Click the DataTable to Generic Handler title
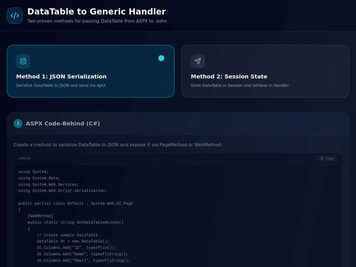Viewport: 356px width, 267px height. click(97, 11)
